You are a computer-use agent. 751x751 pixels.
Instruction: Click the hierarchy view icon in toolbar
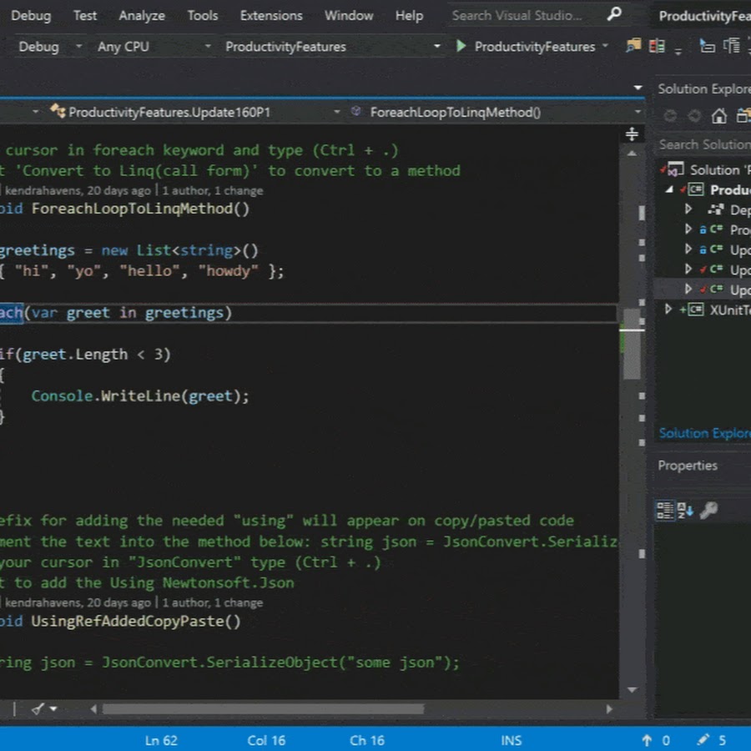[731, 46]
